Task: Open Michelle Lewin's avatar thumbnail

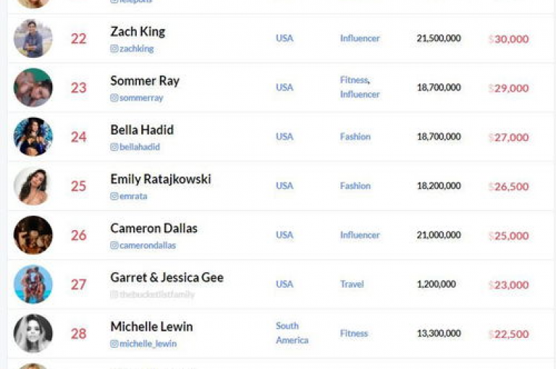Action: tap(33, 334)
